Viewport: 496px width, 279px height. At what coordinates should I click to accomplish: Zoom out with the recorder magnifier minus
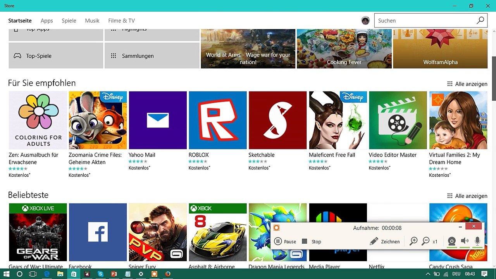coord(425,241)
